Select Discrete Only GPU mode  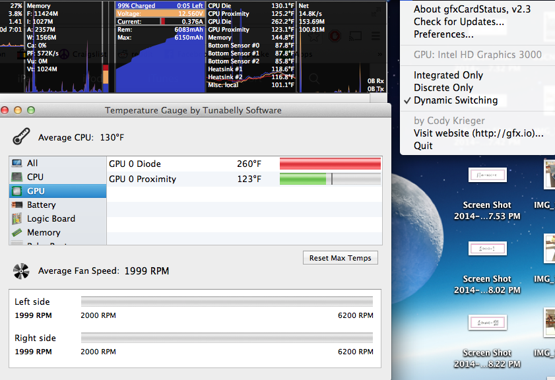point(443,87)
